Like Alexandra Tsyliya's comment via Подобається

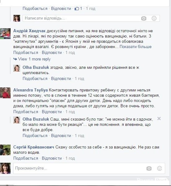point(26,112)
